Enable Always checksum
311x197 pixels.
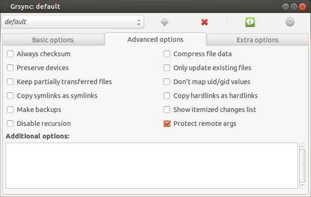coord(10,54)
